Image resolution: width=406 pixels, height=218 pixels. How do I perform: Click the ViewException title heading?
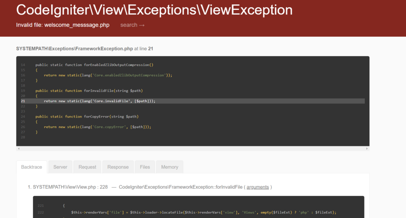(x=154, y=10)
